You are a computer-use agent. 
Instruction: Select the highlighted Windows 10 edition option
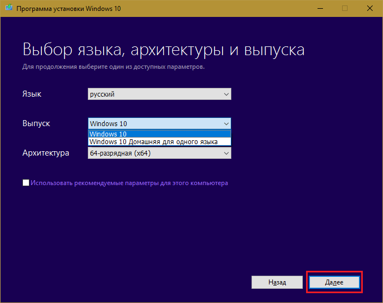(159, 134)
